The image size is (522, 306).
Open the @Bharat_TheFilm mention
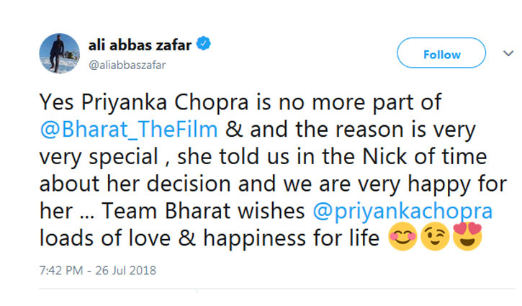(x=130, y=132)
